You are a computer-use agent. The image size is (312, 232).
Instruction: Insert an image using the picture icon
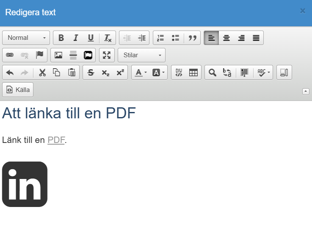coord(58,55)
